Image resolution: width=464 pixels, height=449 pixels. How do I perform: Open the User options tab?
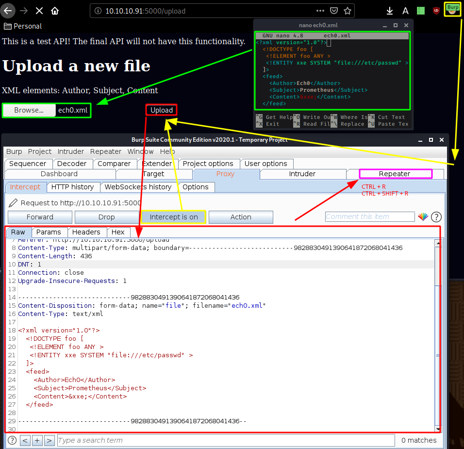click(266, 164)
